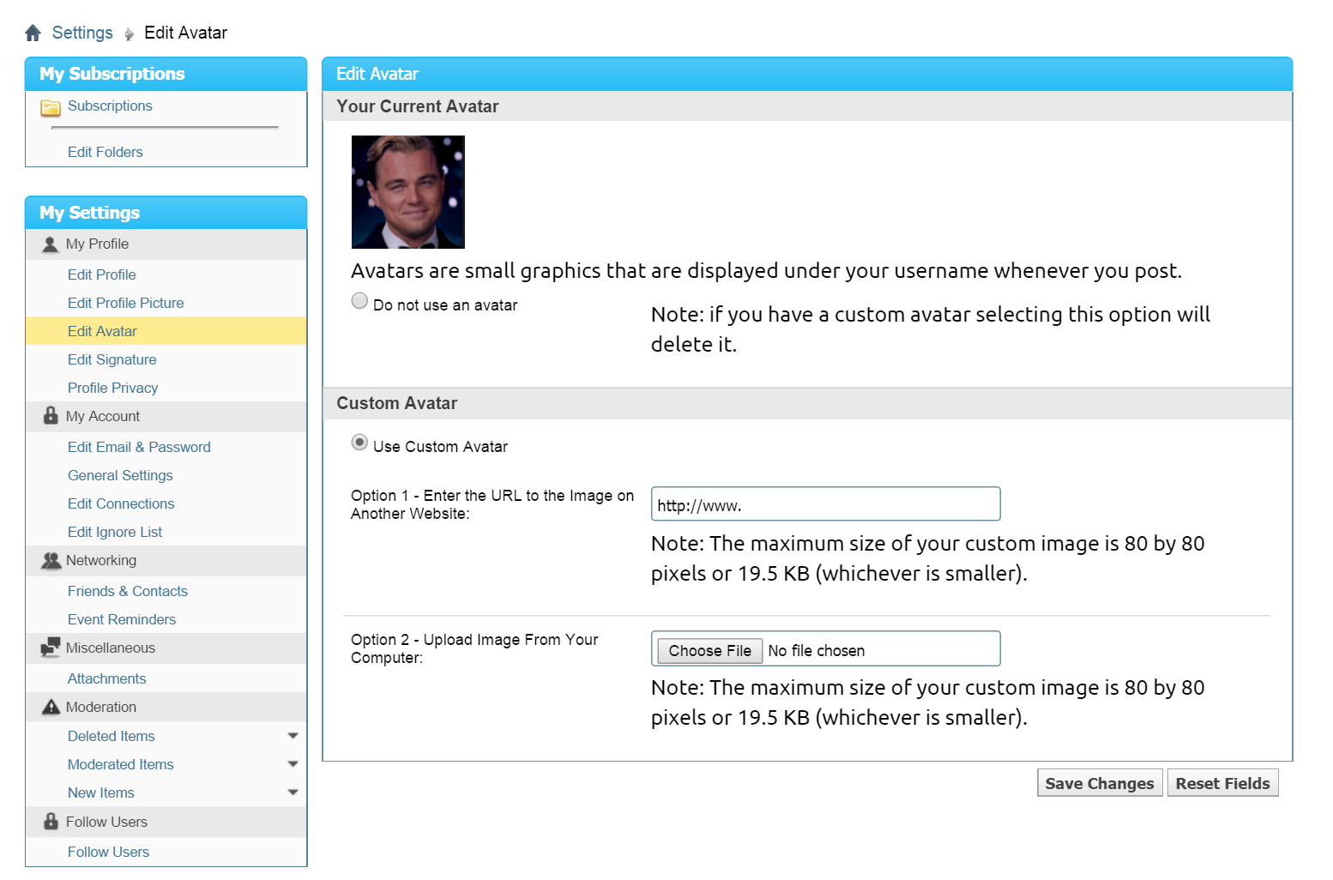Open Subscriptions link
Viewport: 1333px width, 880px height.
[110, 105]
